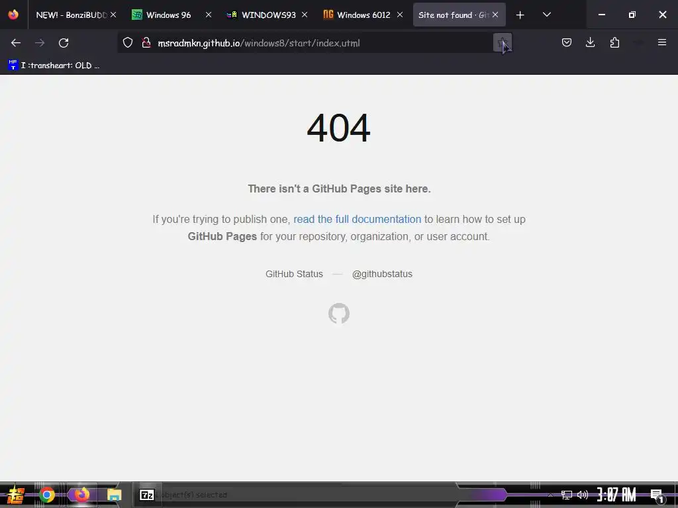Switch to the Windows 96 tab
The height and width of the screenshot is (508, 678).
pyautogui.click(x=169, y=15)
